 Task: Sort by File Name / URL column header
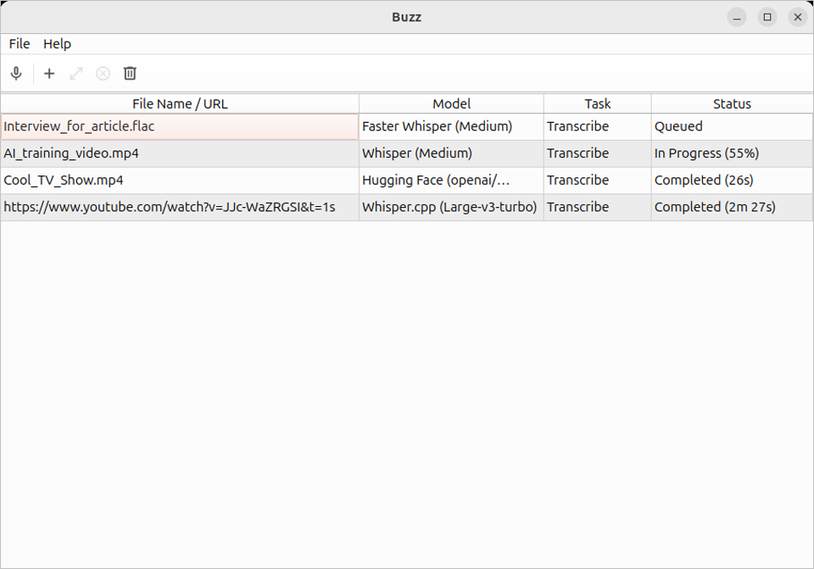coord(180,103)
